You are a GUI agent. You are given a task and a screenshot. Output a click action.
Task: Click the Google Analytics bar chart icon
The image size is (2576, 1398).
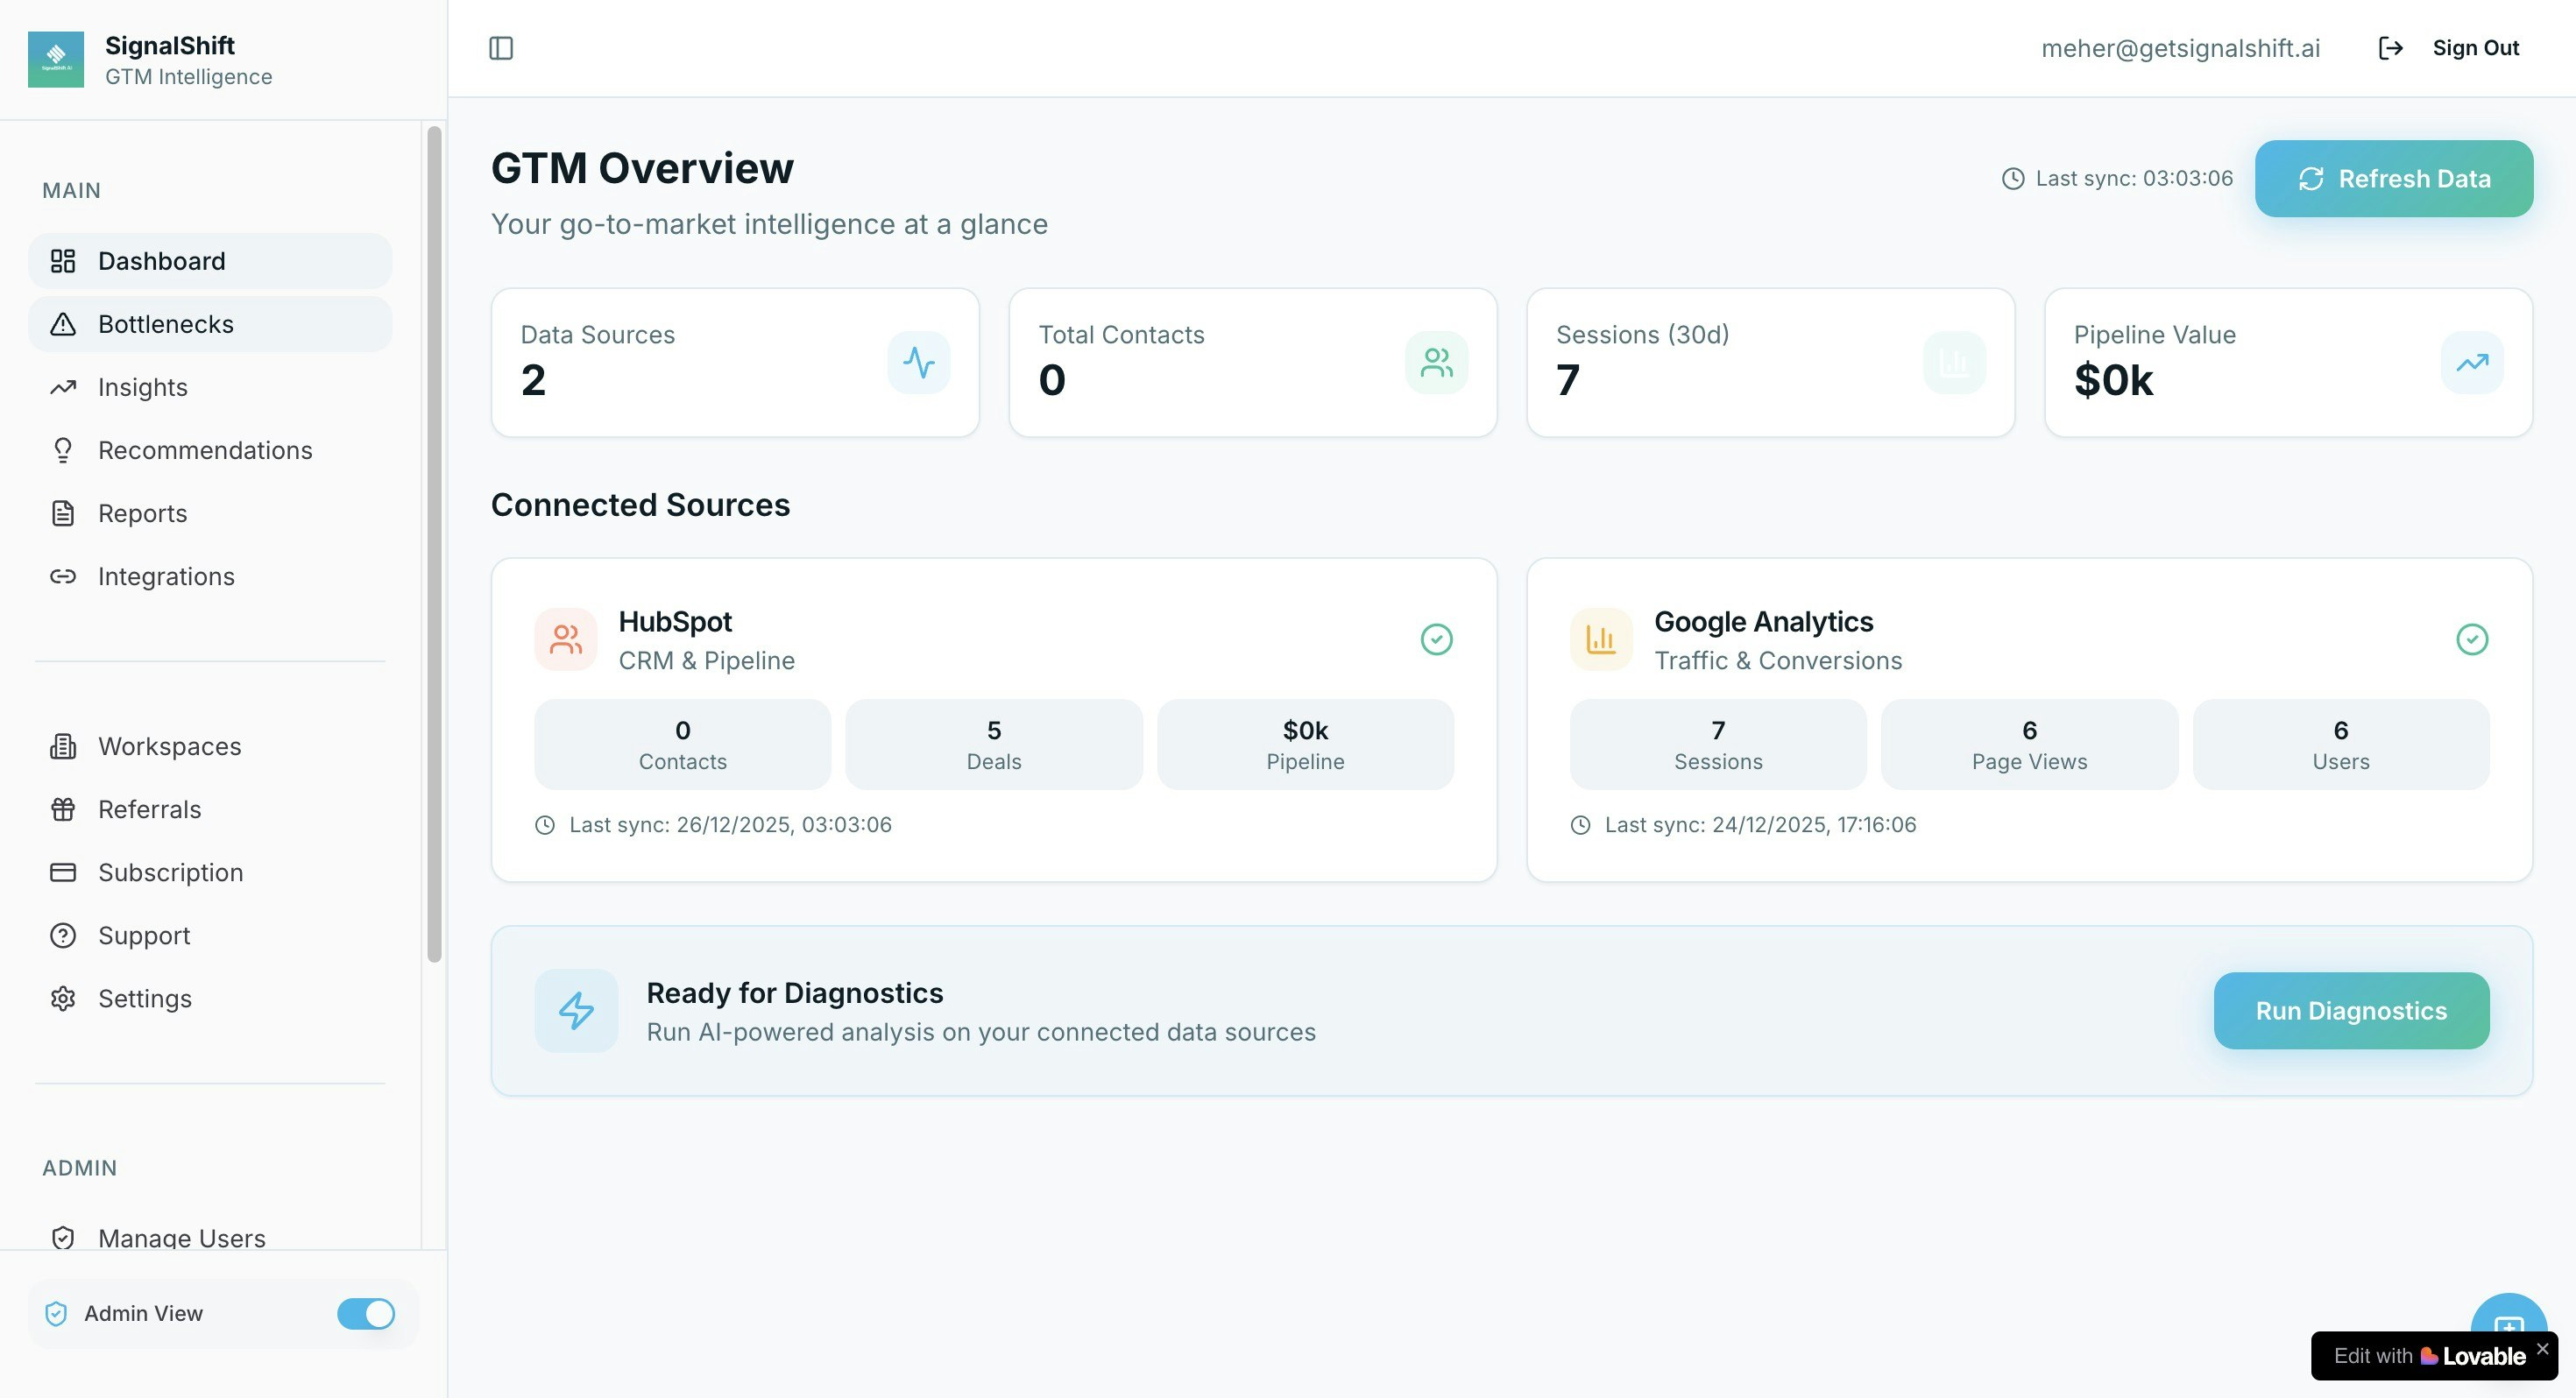(1600, 639)
